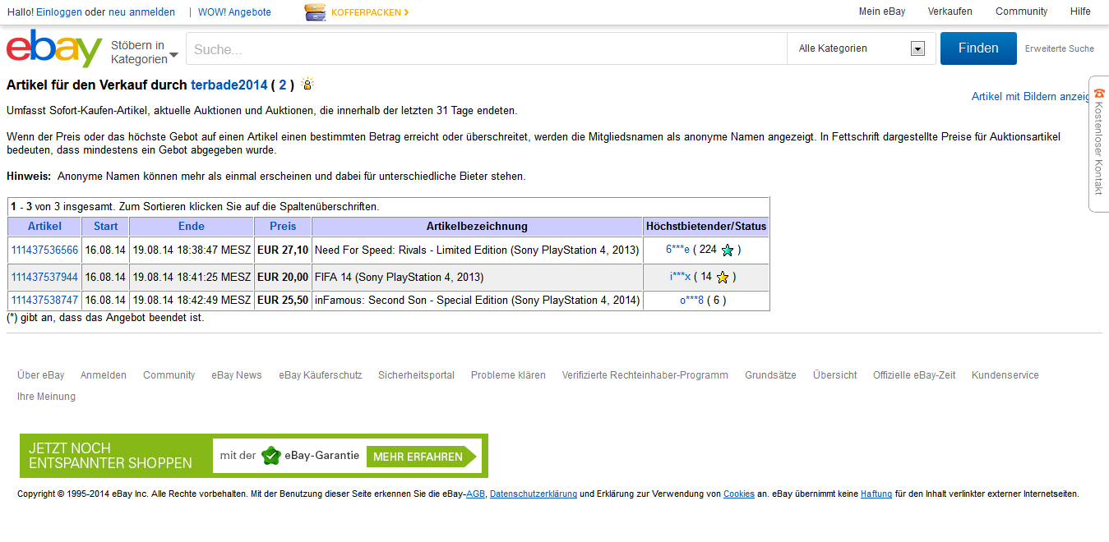Open the Kofferpacken suitcase promotion icon
The height and width of the screenshot is (542, 1109).
(315, 11)
